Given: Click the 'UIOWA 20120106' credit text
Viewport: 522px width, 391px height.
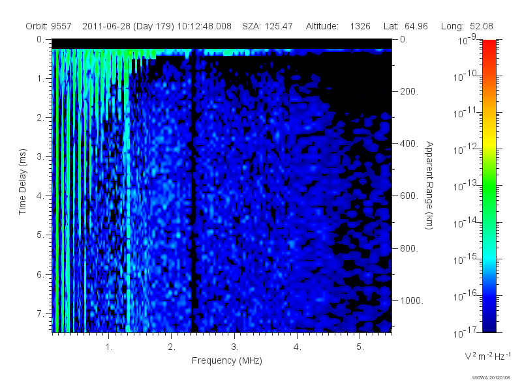Looking at the screenshot, I should tap(491, 377).
